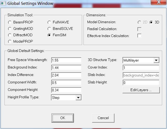The width and height of the screenshot is (167, 129).
Task: Enable the Radial Calculation checkbox
Action: click(x=139, y=29)
